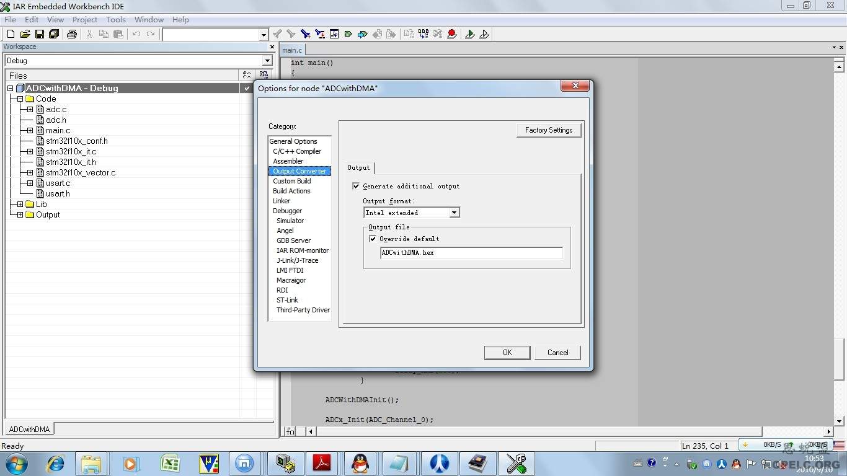Click the Windows Start orb
847x476 pixels.
point(17,464)
